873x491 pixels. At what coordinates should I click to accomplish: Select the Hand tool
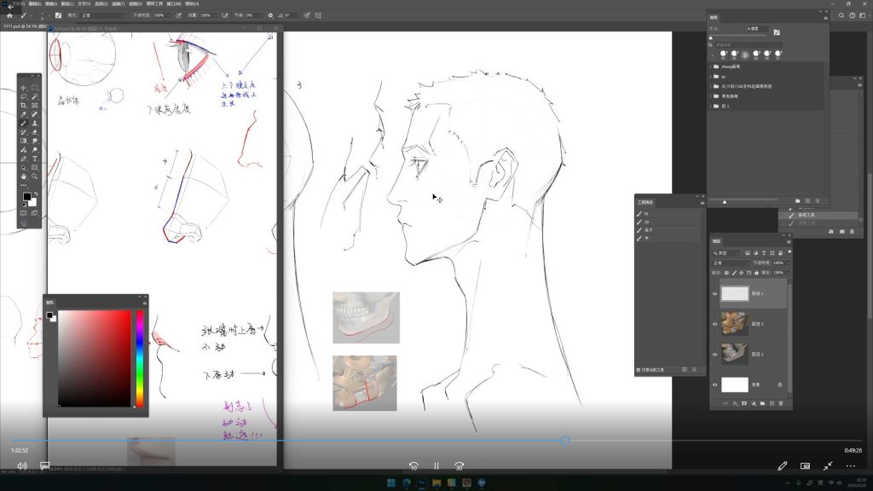pos(23,176)
